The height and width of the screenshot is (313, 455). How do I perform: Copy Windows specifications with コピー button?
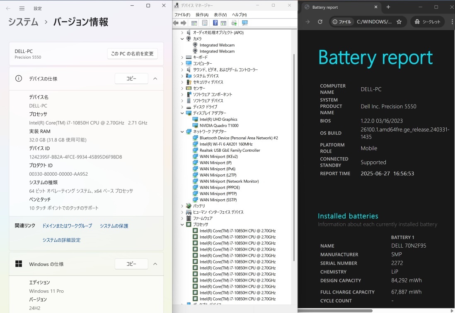tap(131, 264)
